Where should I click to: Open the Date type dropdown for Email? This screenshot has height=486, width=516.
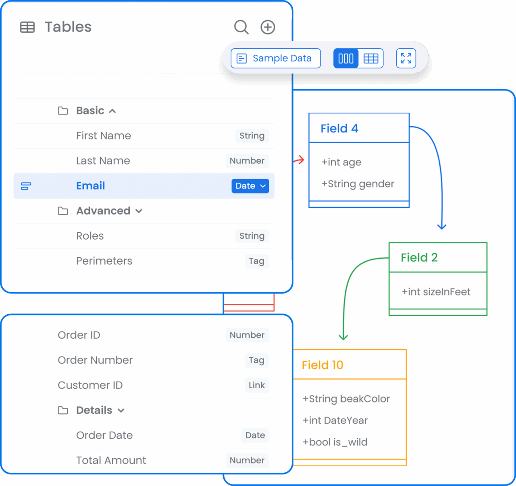[250, 186]
